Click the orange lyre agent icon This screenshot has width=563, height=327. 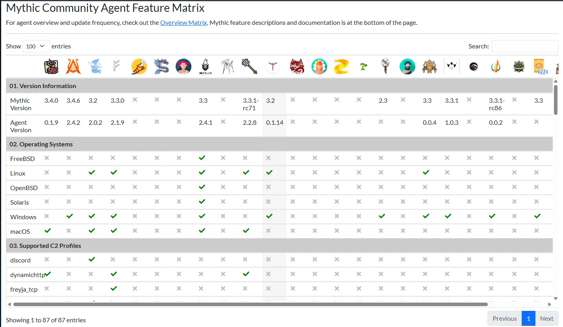[73, 67]
